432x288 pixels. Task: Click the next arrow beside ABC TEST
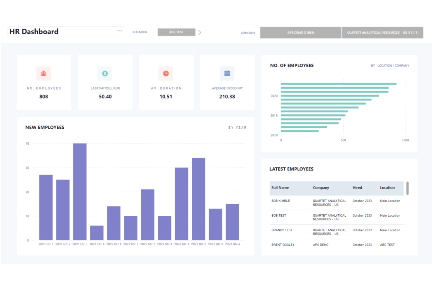point(200,32)
